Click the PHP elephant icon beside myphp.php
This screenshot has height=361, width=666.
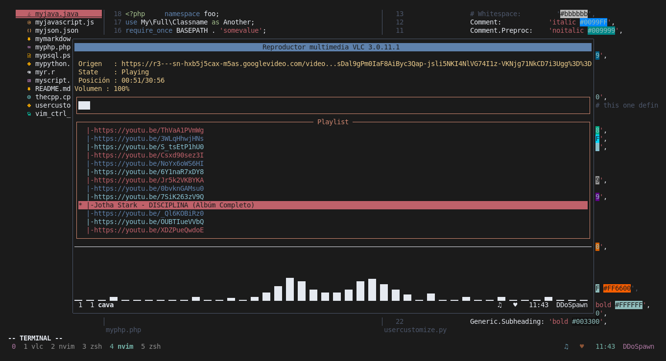(29, 47)
